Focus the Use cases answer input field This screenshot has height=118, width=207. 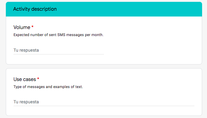(x=104, y=102)
